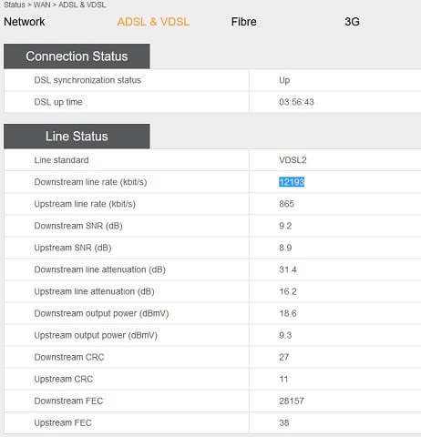Open the 3G tab
Image resolution: width=421 pixels, height=437 pixels.
point(352,22)
